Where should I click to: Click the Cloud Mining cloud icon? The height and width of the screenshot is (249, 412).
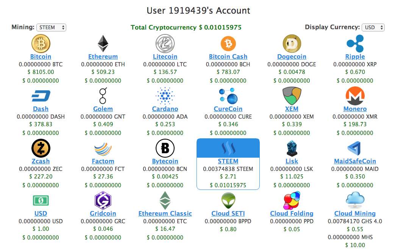(355, 200)
